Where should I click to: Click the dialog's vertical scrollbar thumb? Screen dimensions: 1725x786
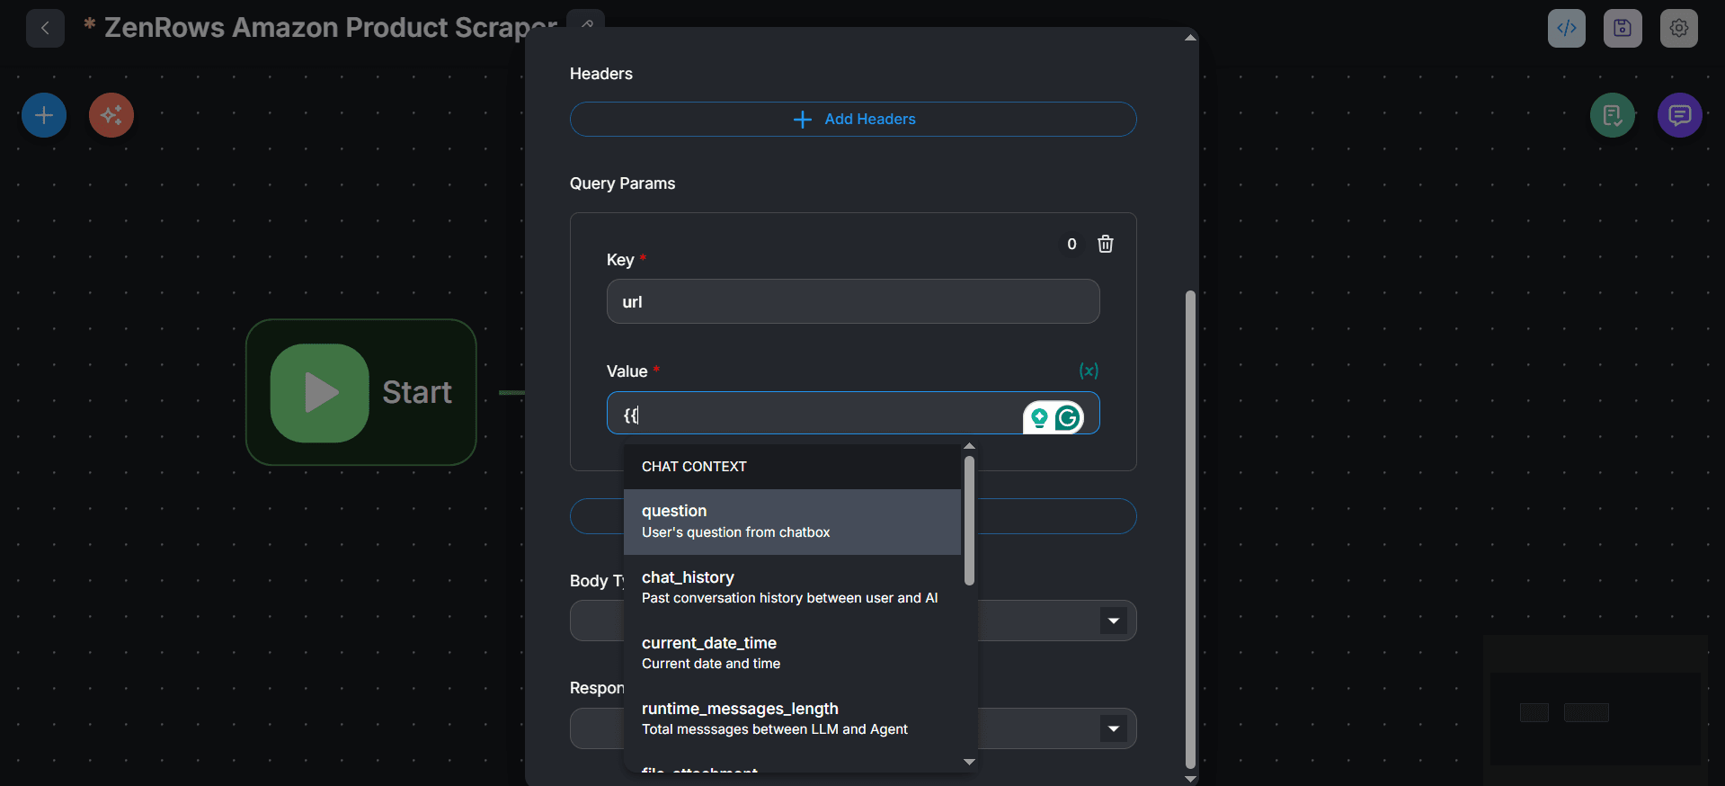[x=1190, y=530]
